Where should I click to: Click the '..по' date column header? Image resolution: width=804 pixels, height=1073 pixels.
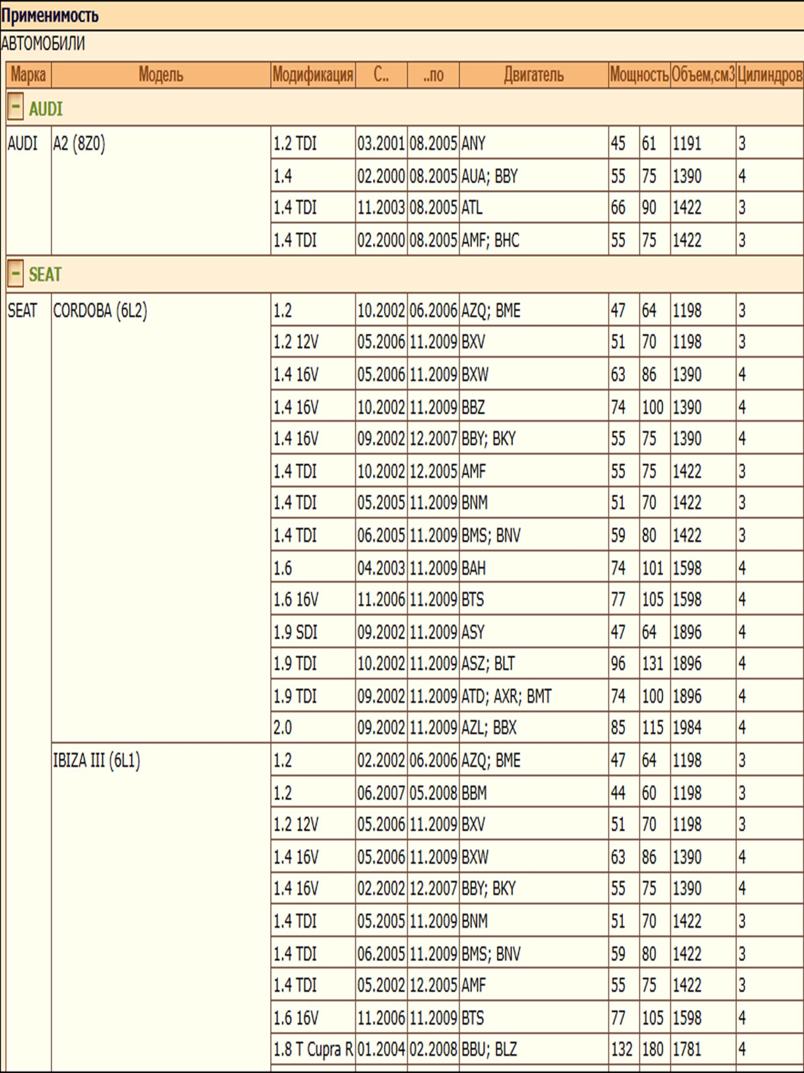point(433,75)
